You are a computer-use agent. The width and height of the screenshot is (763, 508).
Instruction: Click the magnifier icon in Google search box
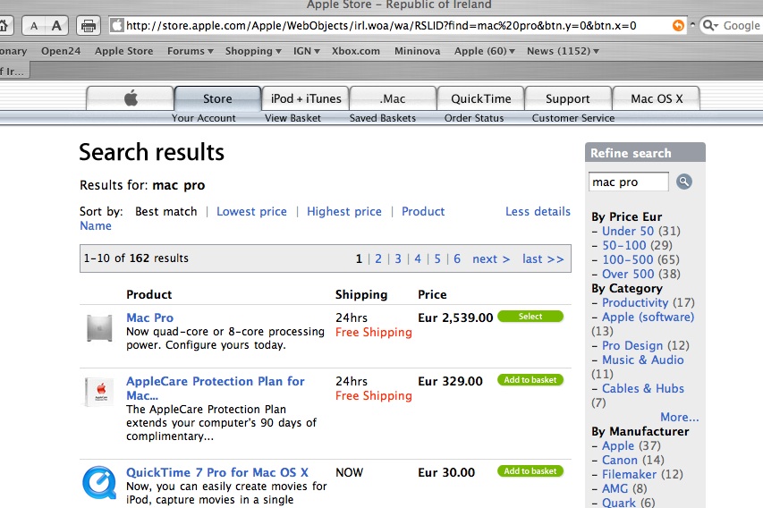pyautogui.click(x=710, y=25)
